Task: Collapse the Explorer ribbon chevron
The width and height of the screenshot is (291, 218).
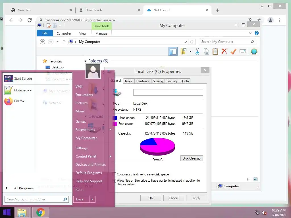Action: coord(250,33)
